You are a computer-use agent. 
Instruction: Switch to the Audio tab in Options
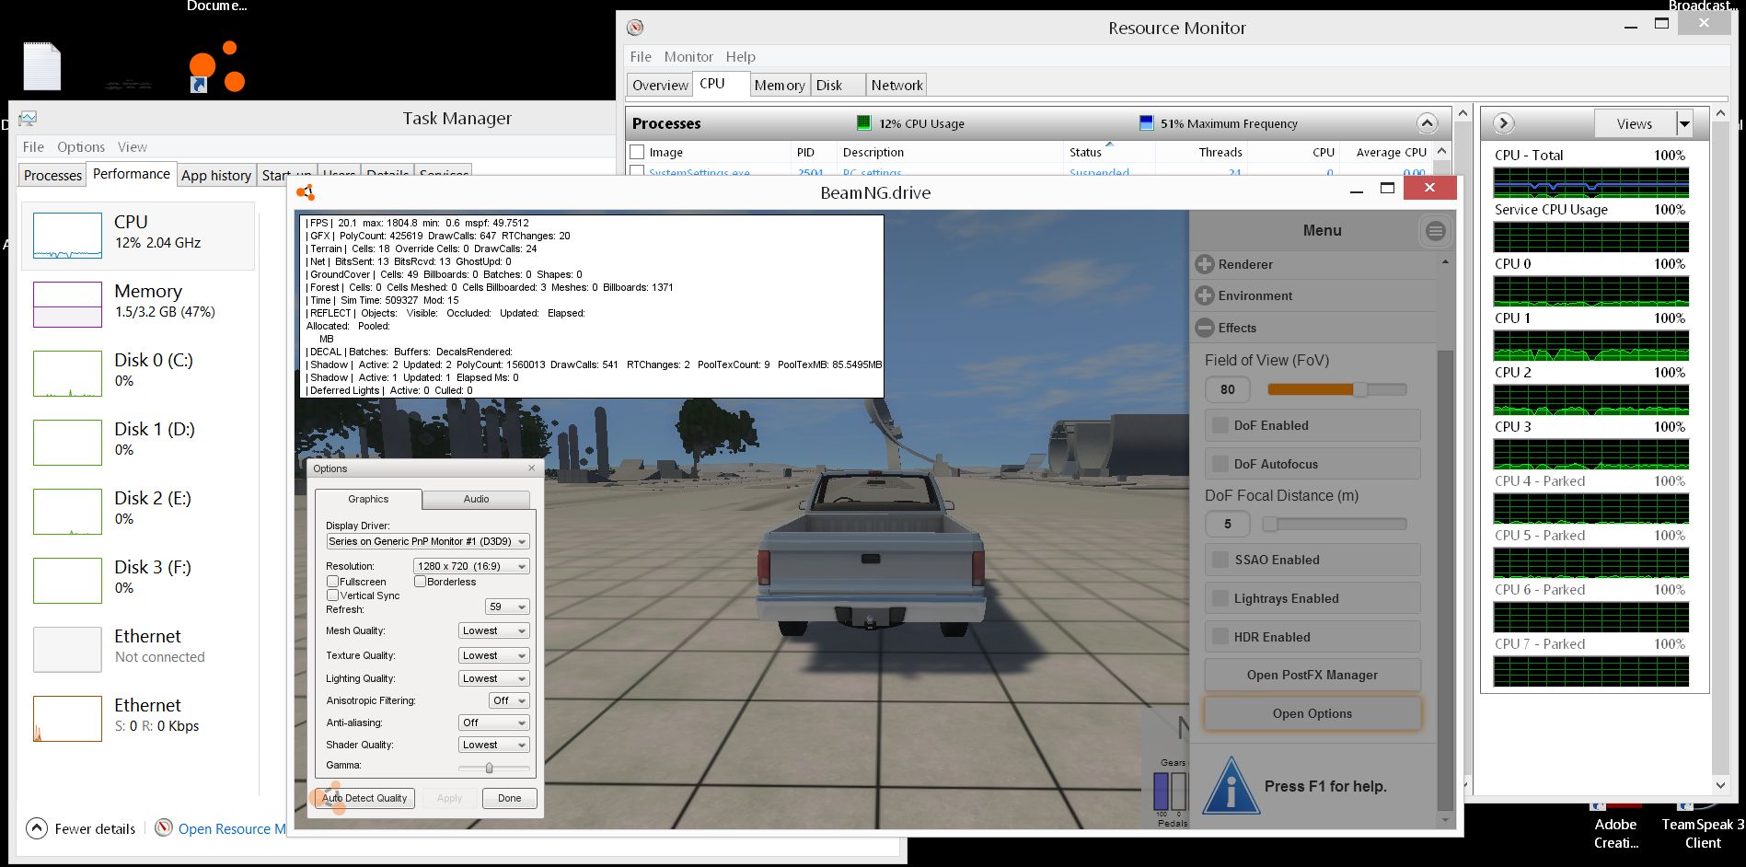[476, 499]
